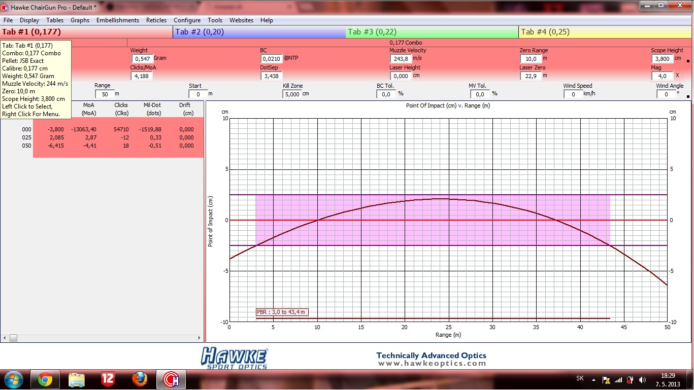
Task: Click the Kill Zone input
Action: click(x=292, y=94)
